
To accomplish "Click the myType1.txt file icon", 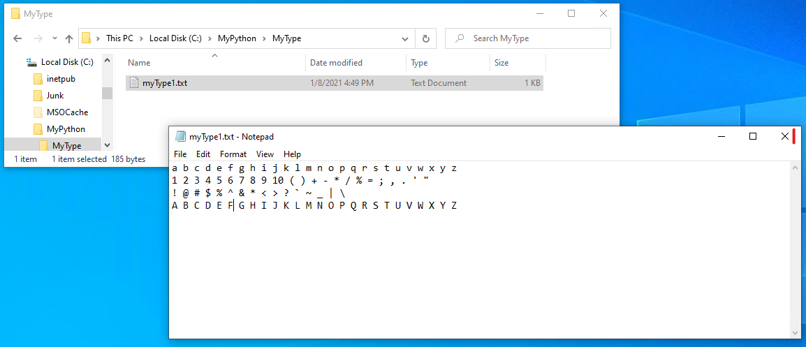I will [x=134, y=83].
